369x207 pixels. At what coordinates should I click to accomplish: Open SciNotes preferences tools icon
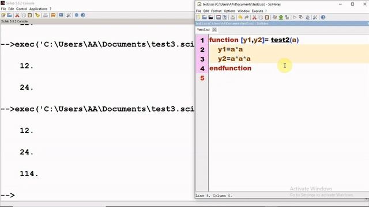[315, 17]
